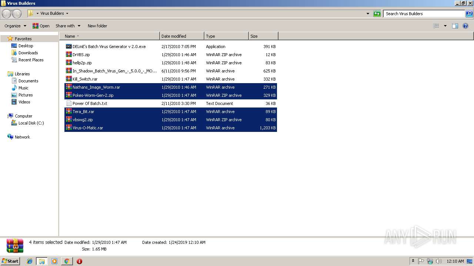The width and height of the screenshot is (474, 266).
Task: Click the Back navigation arrow
Action: pyautogui.click(x=7, y=14)
